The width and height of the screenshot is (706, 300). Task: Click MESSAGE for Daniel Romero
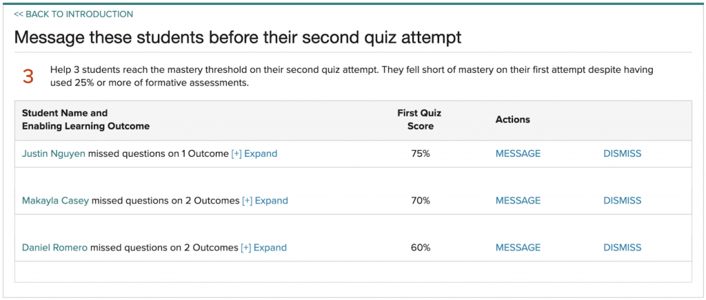pos(518,248)
